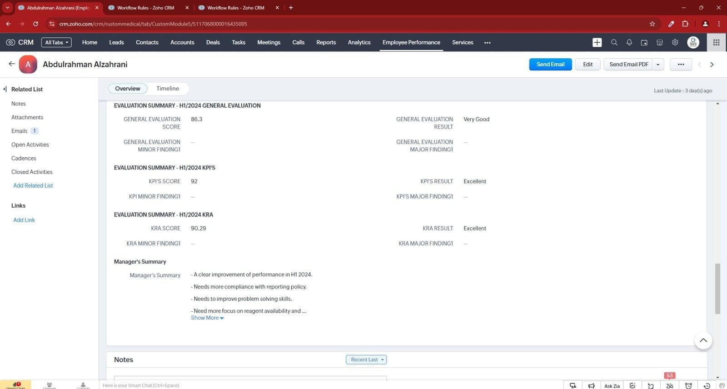
Task: Click the scroll-to-top round arrow button
Action: [703, 340]
